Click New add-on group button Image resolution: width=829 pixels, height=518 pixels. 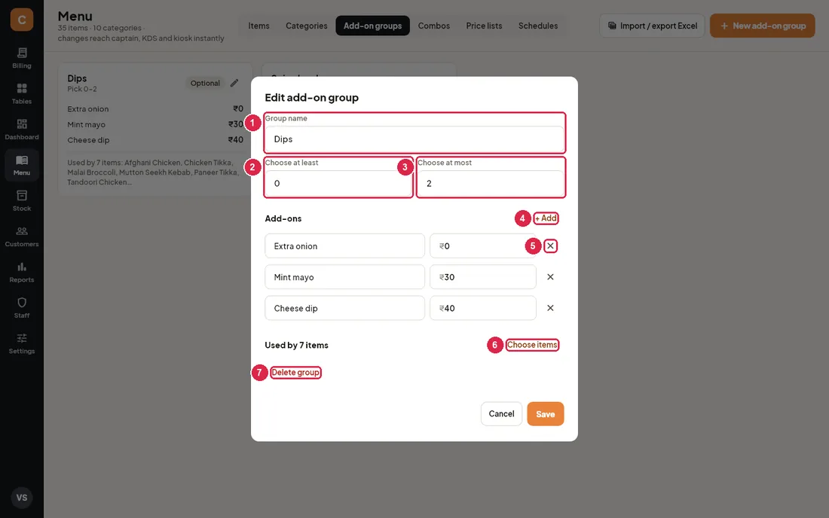763,26
